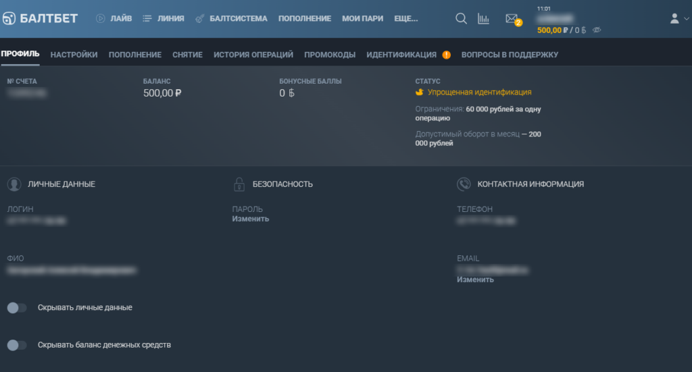Click Допустимый оборот в месяц text

tap(478, 139)
